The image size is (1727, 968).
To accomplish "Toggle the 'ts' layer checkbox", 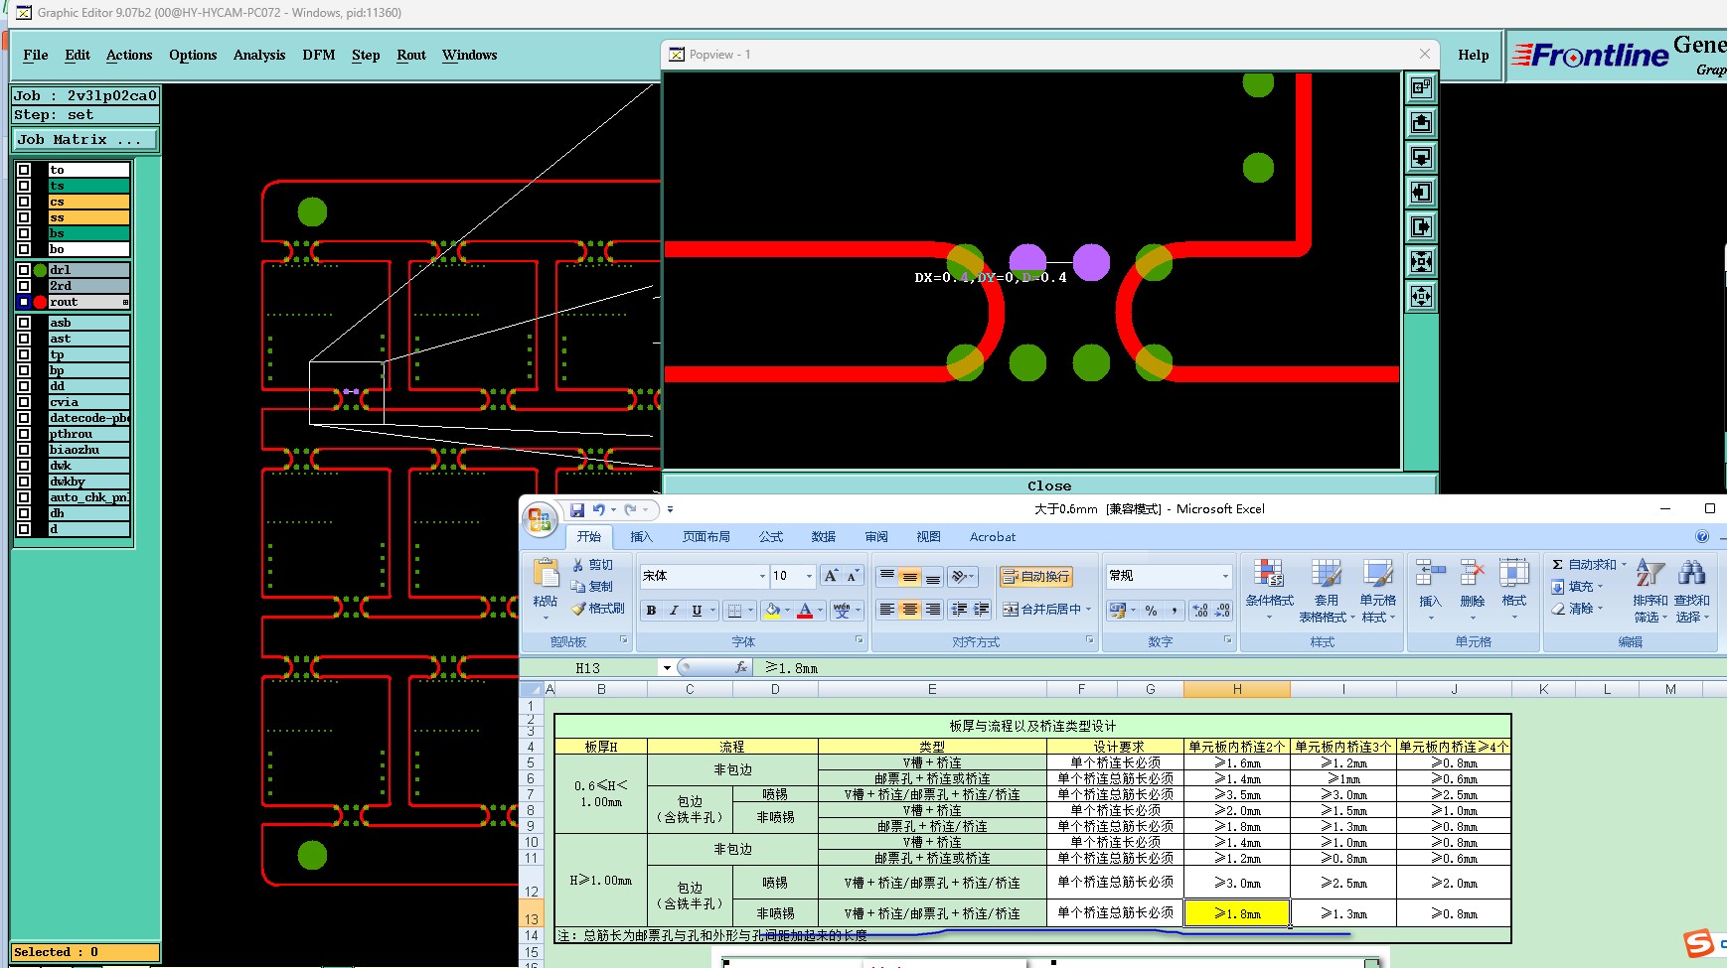I will pos(24,186).
